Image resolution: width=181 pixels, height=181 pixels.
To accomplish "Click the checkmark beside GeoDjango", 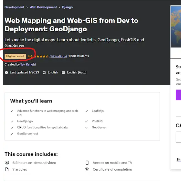I will tap(12, 121).
